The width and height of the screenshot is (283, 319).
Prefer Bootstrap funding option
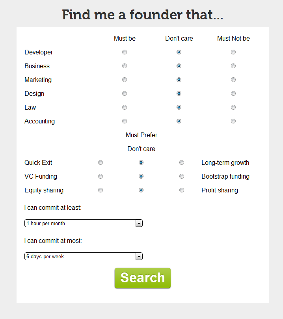182,176
